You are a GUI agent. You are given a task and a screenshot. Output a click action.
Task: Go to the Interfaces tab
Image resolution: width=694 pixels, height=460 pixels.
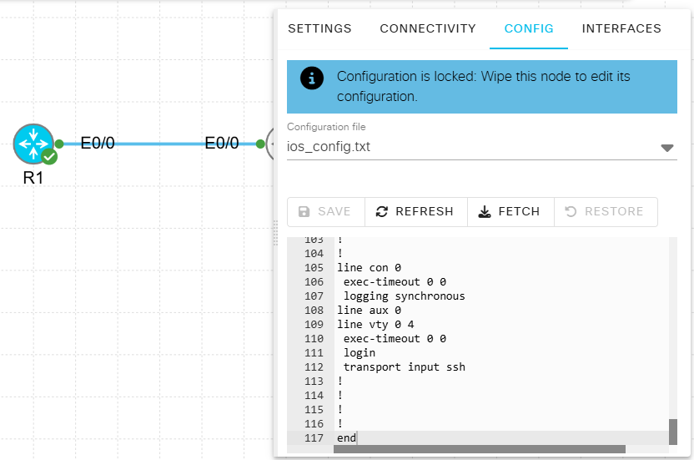pos(621,28)
